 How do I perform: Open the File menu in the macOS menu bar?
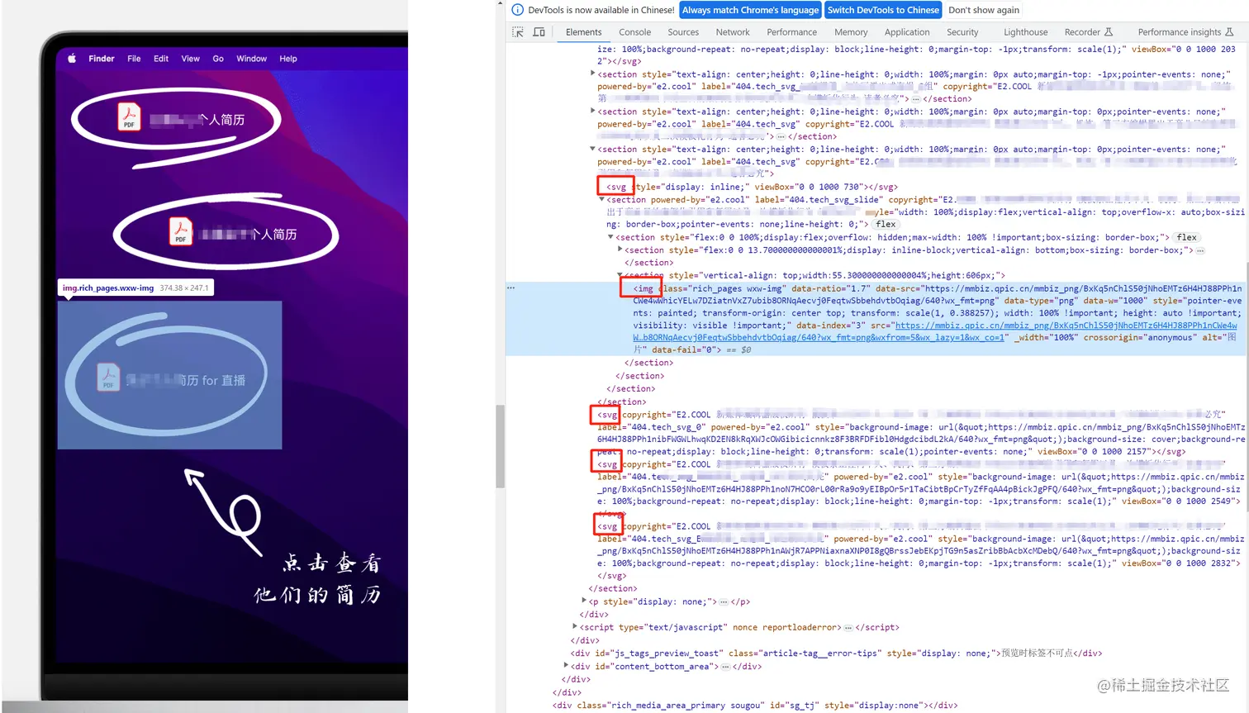tap(134, 59)
